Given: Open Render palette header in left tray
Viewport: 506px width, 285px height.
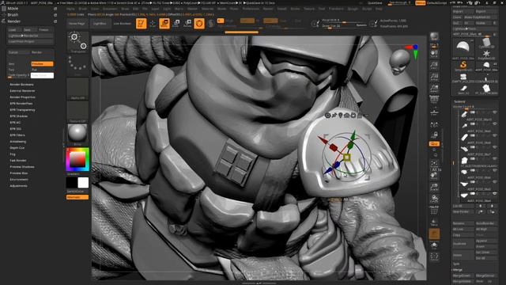Looking at the screenshot, I should coord(14,21).
